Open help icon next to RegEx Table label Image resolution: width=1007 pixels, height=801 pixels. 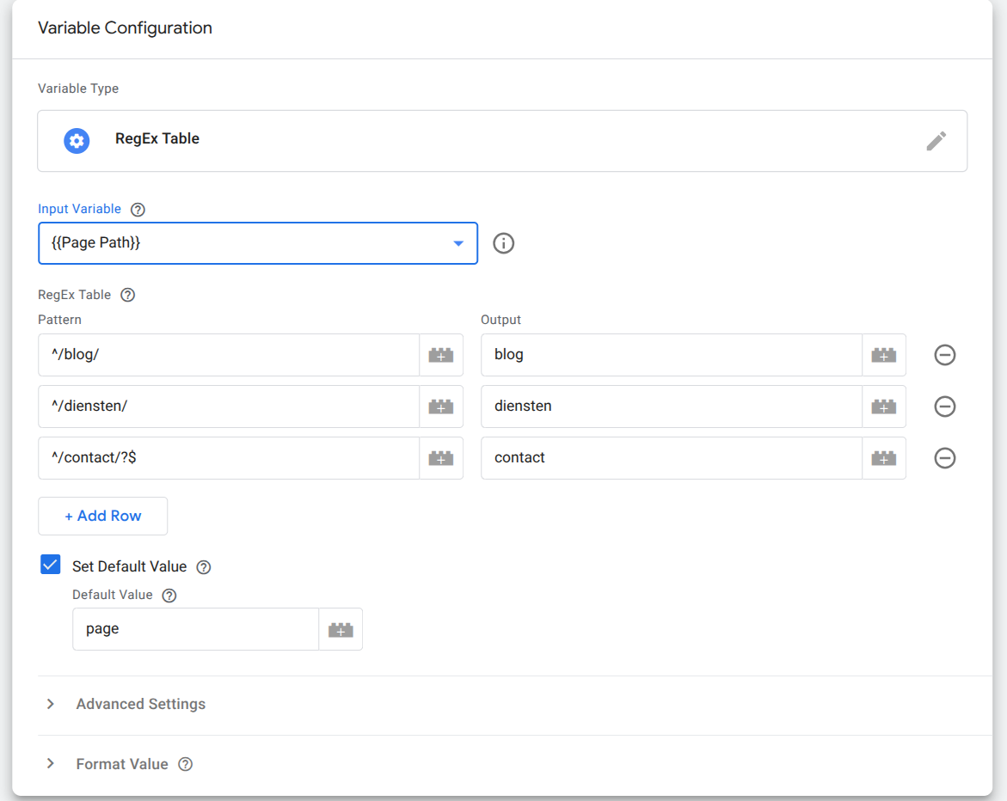click(x=128, y=296)
